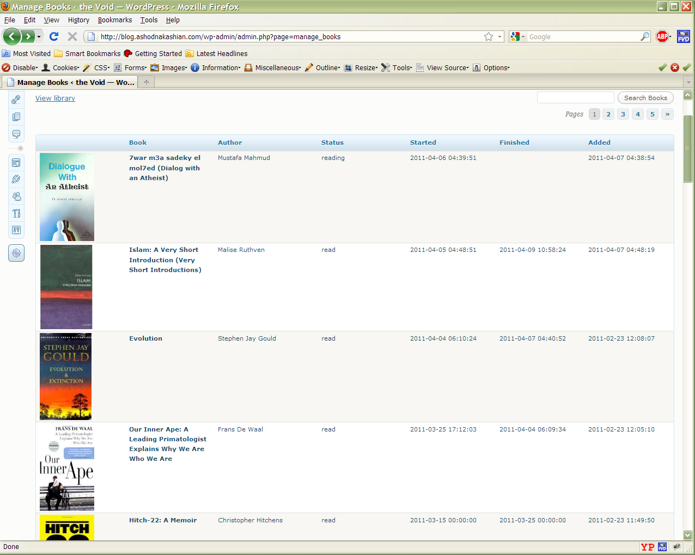695x555 pixels.
Task: Go to page 2 of books
Action: 608,114
